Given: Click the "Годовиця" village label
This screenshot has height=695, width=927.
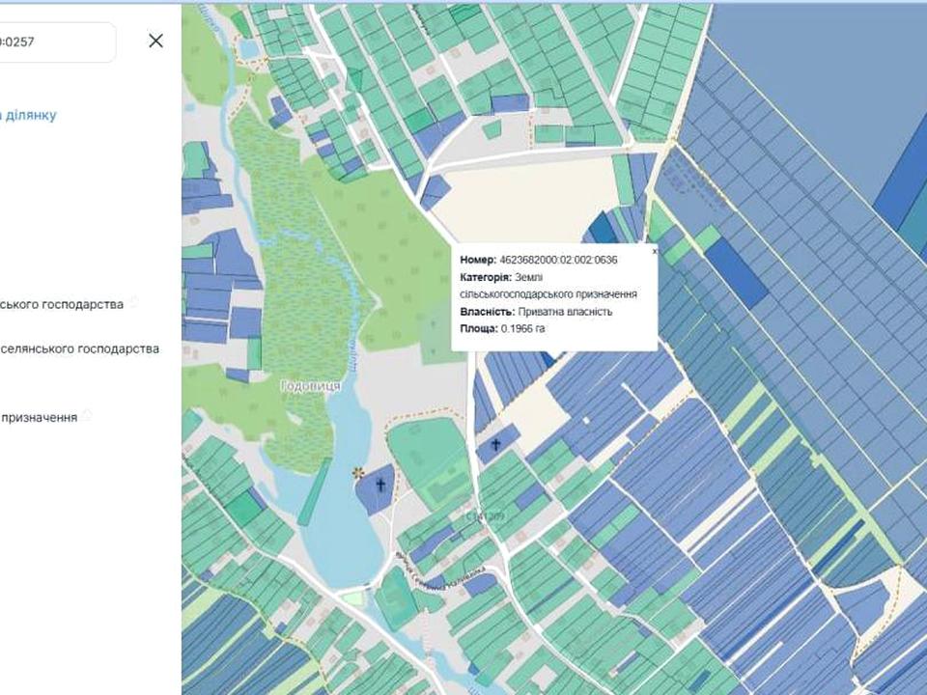Looking at the screenshot, I should click(x=310, y=385).
